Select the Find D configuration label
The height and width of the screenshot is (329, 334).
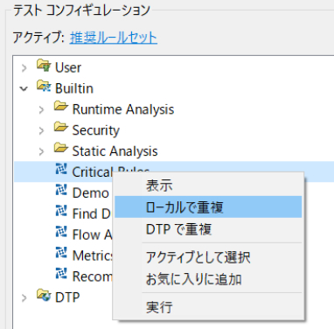click(x=92, y=213)
